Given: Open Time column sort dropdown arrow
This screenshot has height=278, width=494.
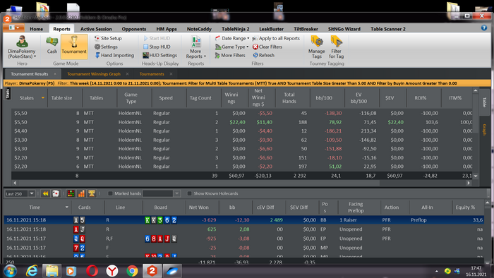Looking at the screenshot, I should tap(67, 207).
